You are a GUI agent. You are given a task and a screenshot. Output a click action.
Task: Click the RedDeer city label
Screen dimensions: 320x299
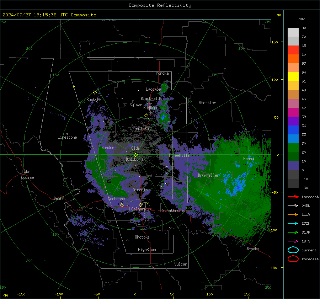click(151, 108)
